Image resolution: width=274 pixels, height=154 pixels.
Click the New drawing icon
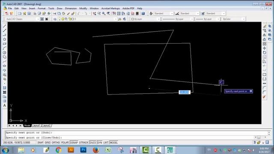(20, 13)
